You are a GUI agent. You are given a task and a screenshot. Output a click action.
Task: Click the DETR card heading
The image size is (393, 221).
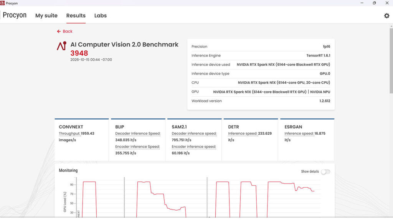pos(233,127)
